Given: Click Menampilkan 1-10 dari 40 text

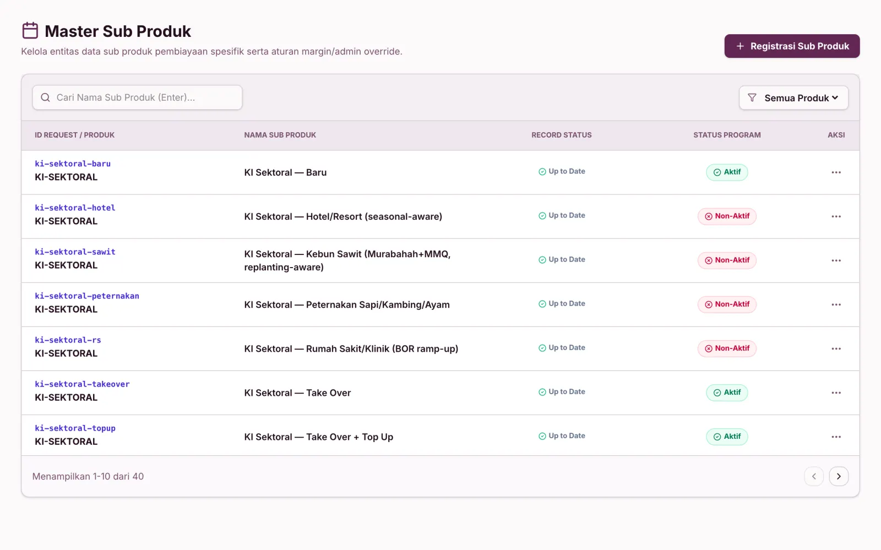Looking at the screenshot, I should [88, 476].
